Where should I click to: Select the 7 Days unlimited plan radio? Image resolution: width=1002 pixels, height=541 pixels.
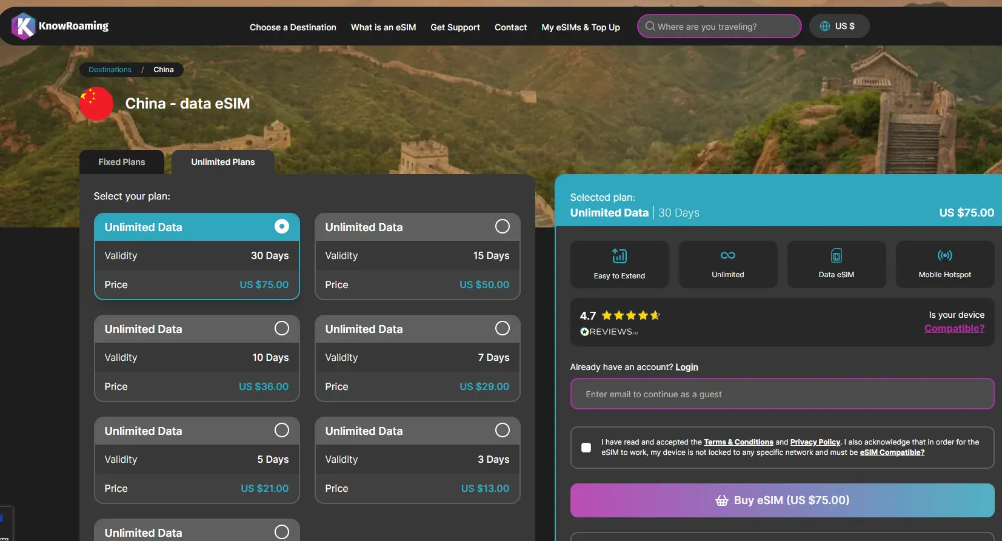[503, 328]
